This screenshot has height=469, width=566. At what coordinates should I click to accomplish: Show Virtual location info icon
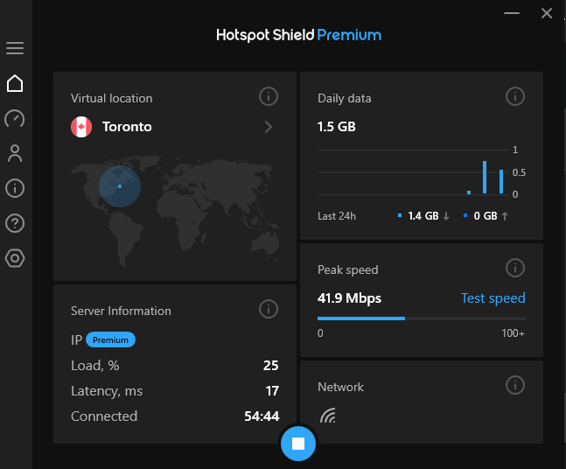click(x=269, y=96)
